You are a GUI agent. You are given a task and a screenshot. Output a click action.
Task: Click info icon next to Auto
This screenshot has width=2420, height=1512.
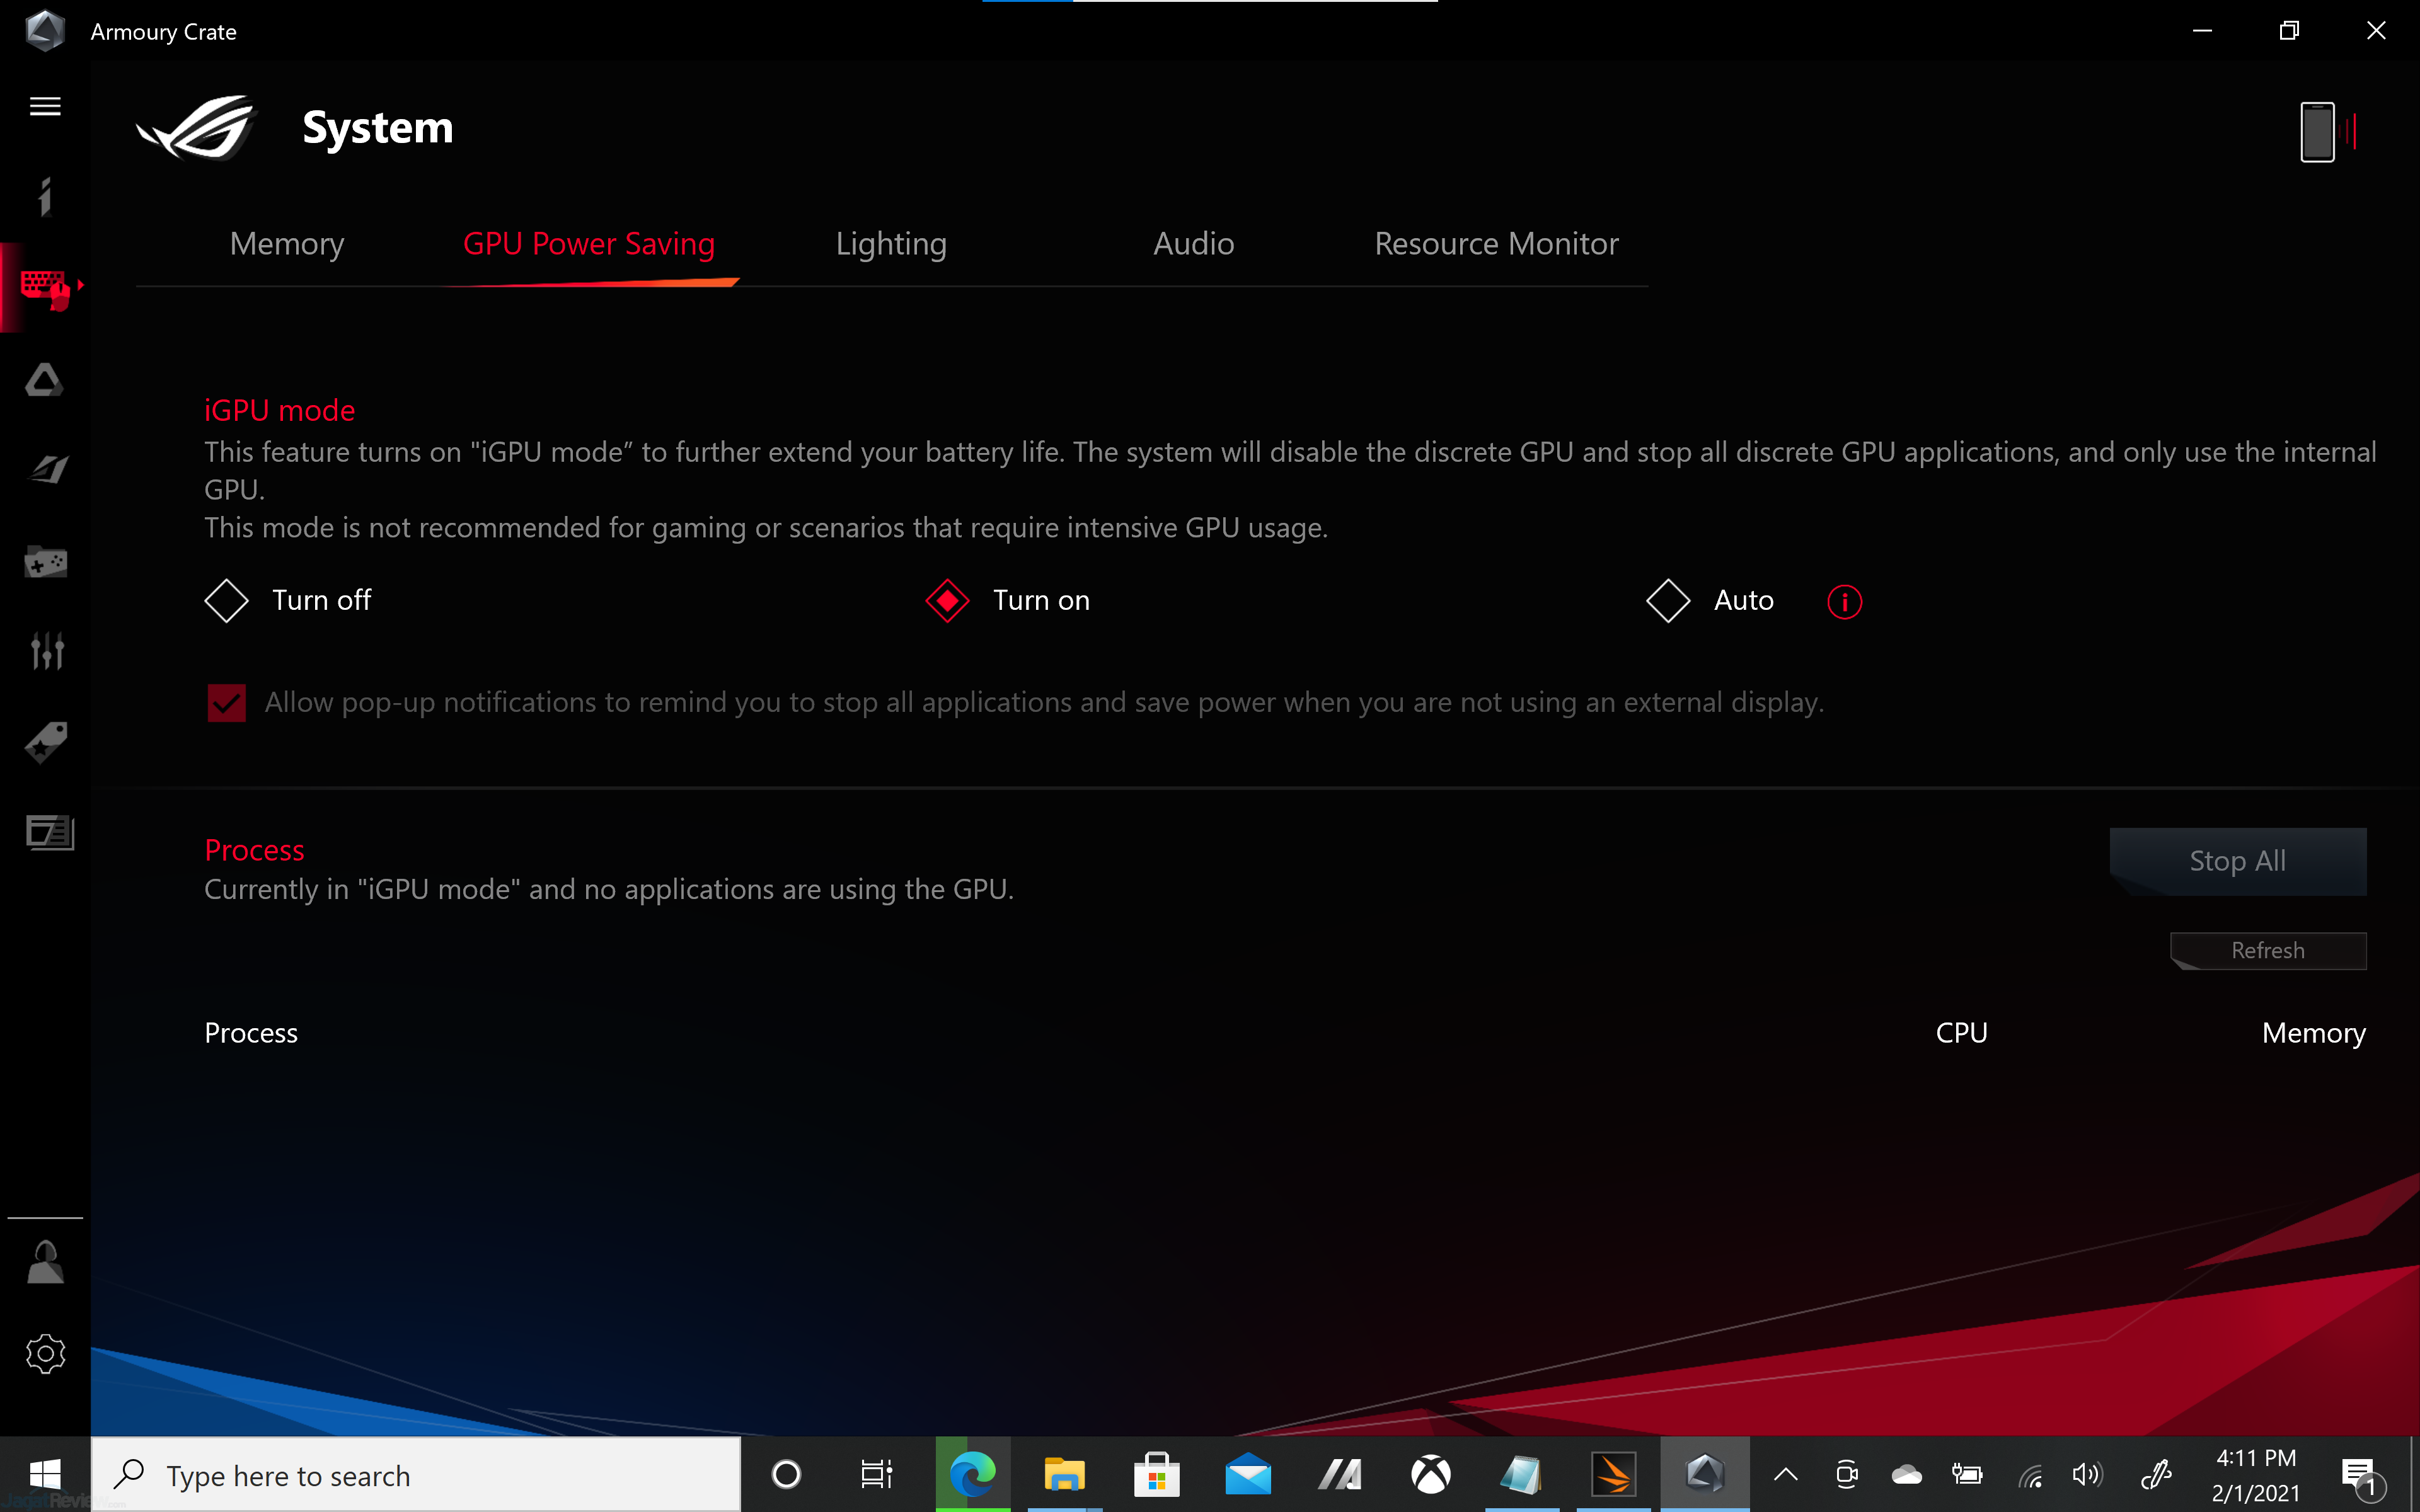pyautogui.click(x=1844, y=602)
